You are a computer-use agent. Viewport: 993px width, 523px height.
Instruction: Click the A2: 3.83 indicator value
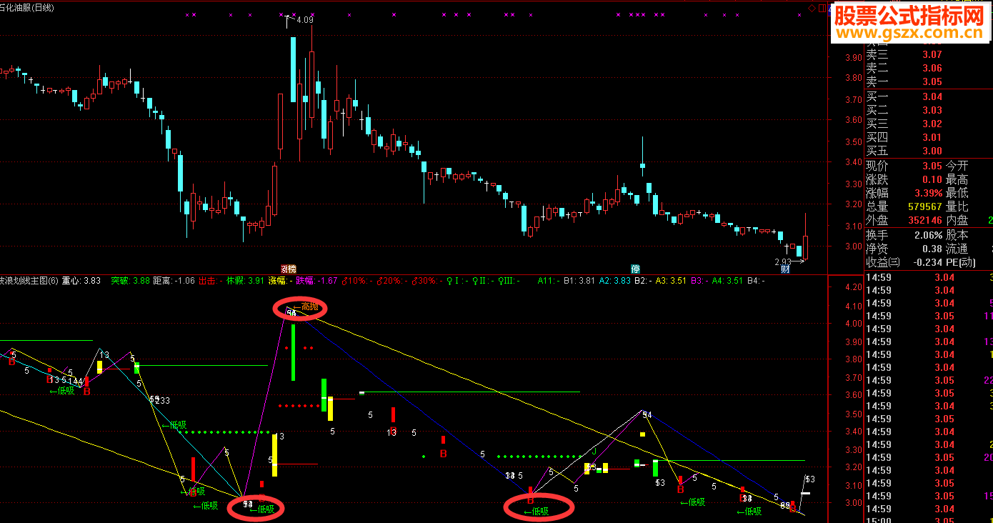[615, 281]
